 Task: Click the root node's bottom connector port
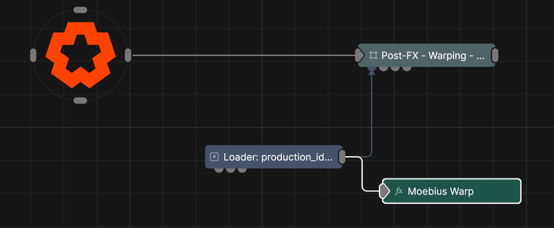pos(80,101)
